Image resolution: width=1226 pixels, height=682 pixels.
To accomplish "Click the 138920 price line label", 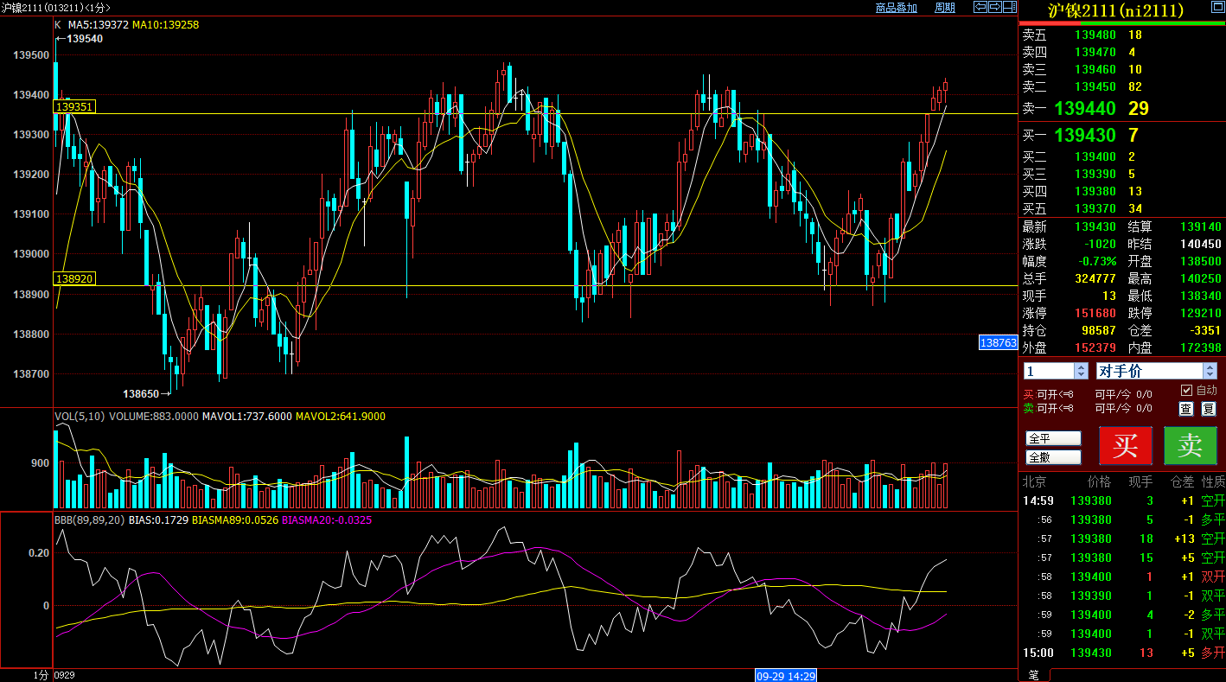I will click(x=74, y=278).
